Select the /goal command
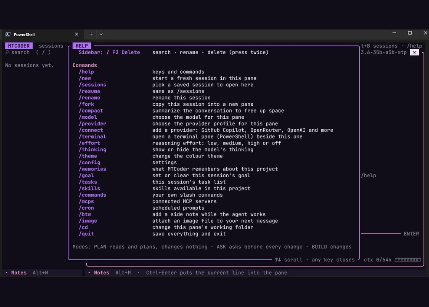 coord(87,176)
